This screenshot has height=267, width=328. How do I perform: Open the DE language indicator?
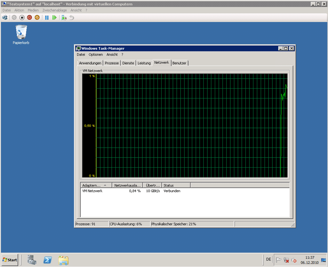pos(269,259)
